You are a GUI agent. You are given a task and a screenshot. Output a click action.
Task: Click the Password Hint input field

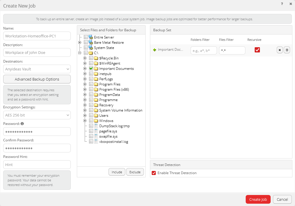tap(37, 165)
